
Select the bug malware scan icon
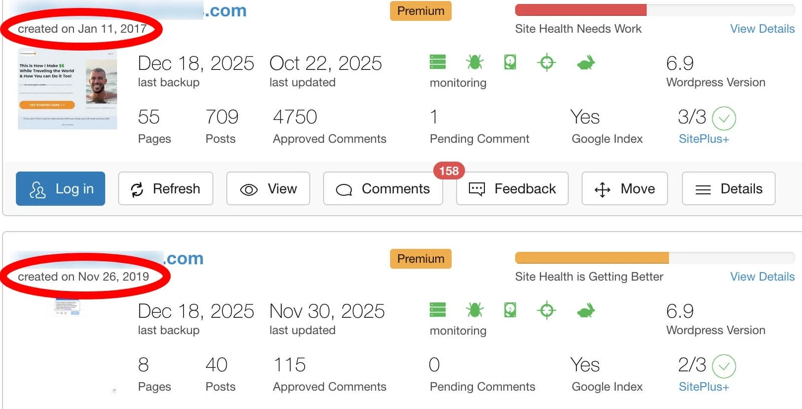tap(474, 62)
